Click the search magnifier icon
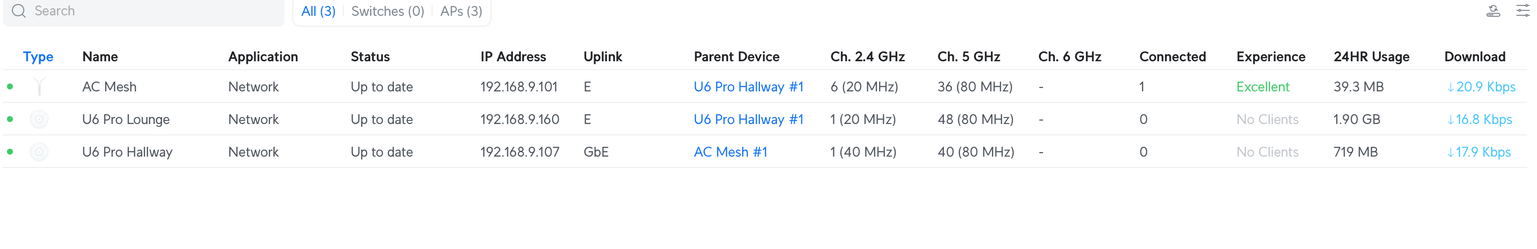Viewport: 1537px width, 249px height. pos(18,11)
